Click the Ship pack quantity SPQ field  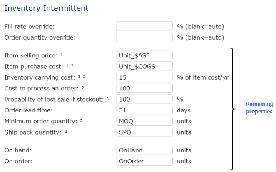(x=144, y=132)
